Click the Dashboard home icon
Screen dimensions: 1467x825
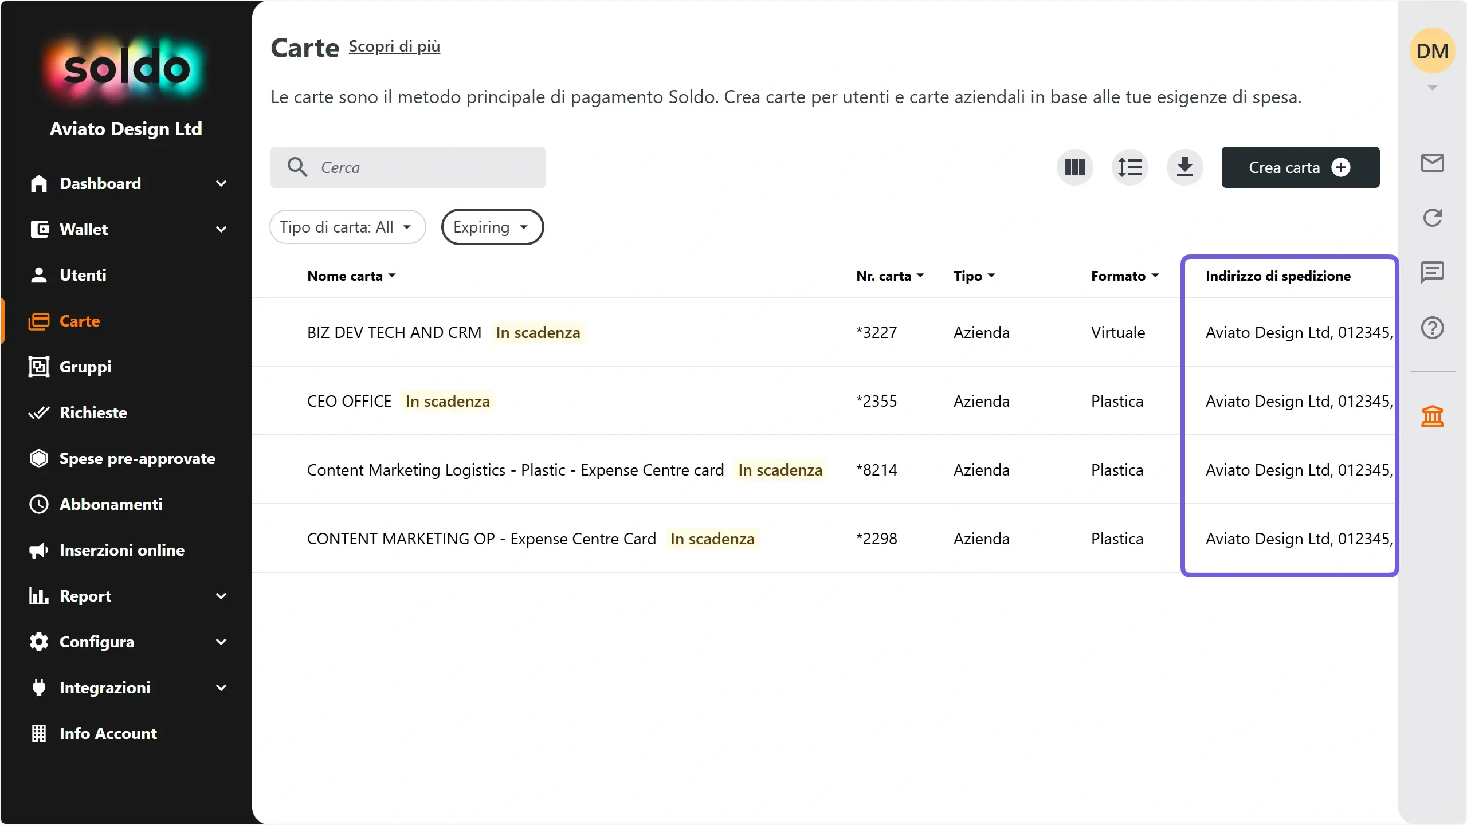pos(38,183)
